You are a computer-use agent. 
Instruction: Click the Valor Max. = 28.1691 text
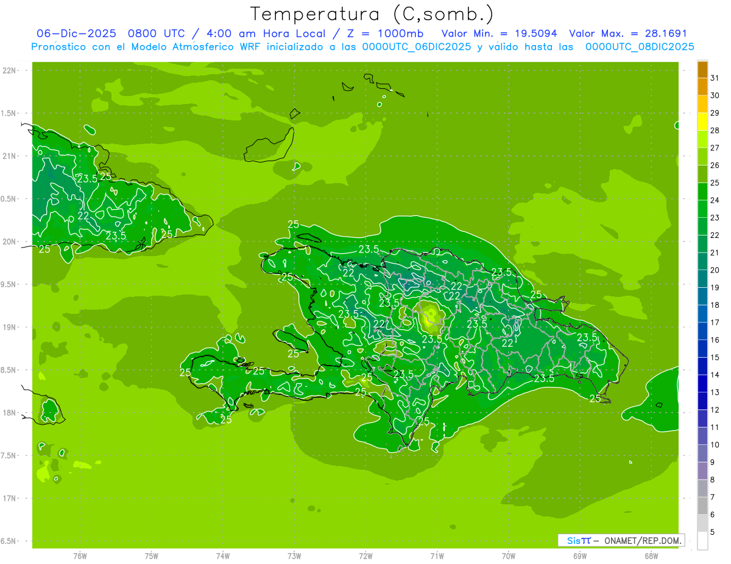627,33
